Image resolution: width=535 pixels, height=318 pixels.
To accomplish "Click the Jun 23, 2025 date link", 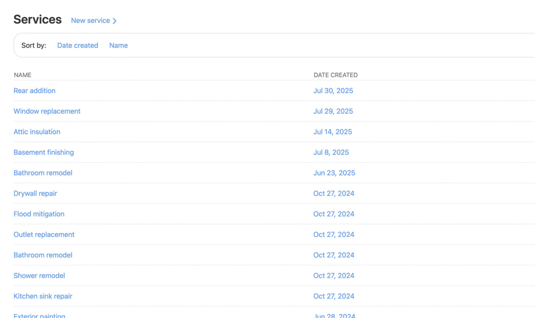I will [x=334, y=173].
